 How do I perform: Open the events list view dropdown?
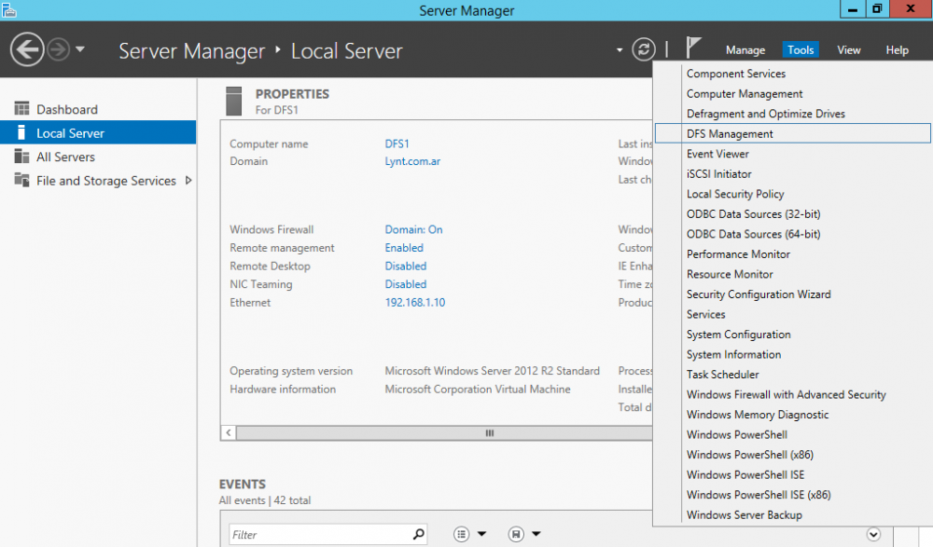coord(463,534)
